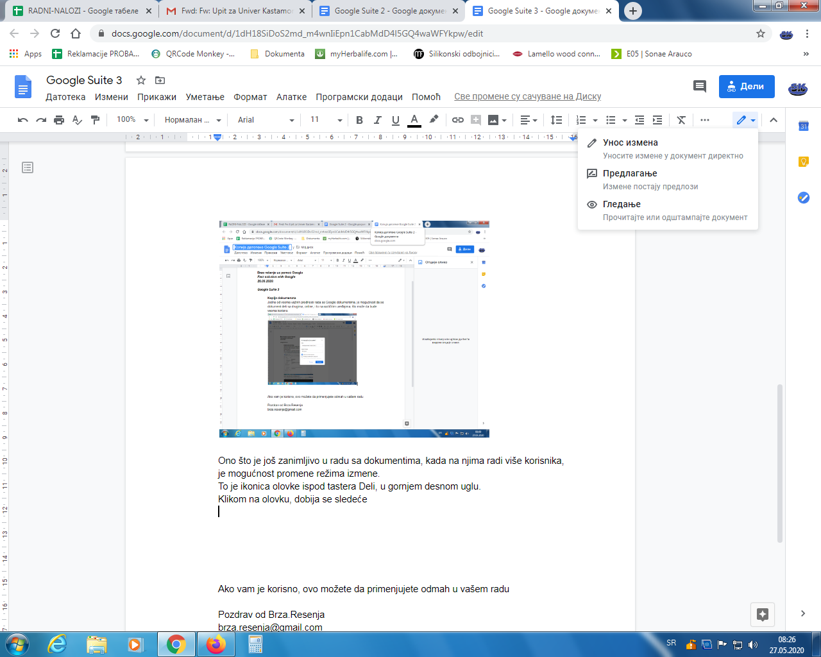Decrease the paragraph indent
The height and width of the screenshot is (657, 821).
[639, 120]
